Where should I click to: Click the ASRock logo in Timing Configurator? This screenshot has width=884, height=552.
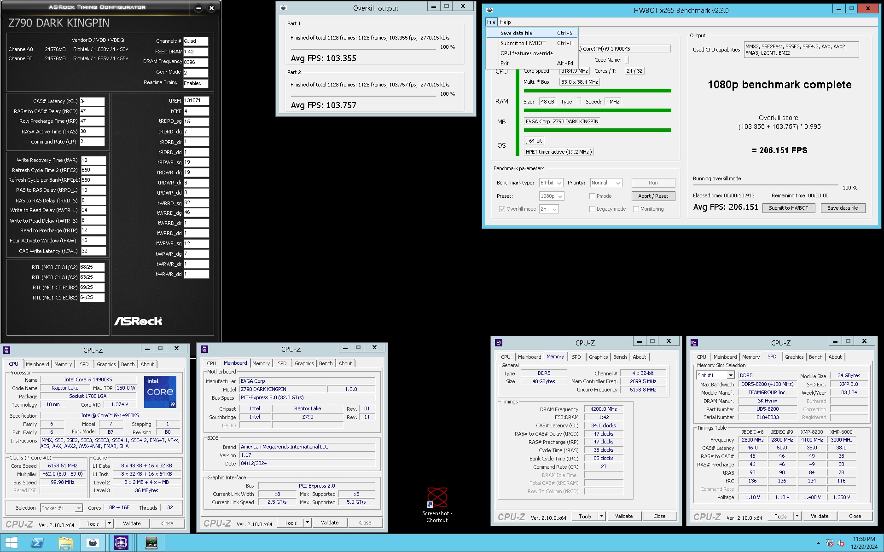pos(138,321)
